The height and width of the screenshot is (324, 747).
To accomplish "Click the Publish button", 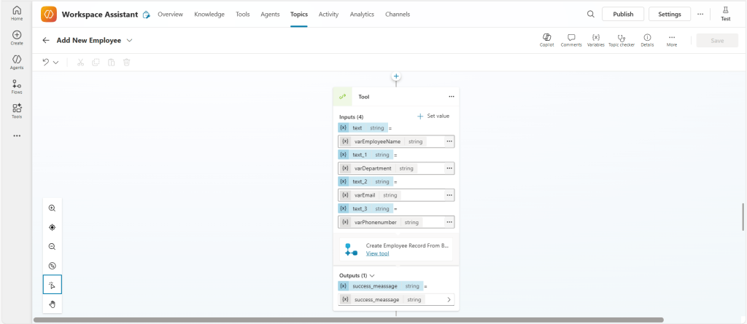I will (x=622, y=14).
